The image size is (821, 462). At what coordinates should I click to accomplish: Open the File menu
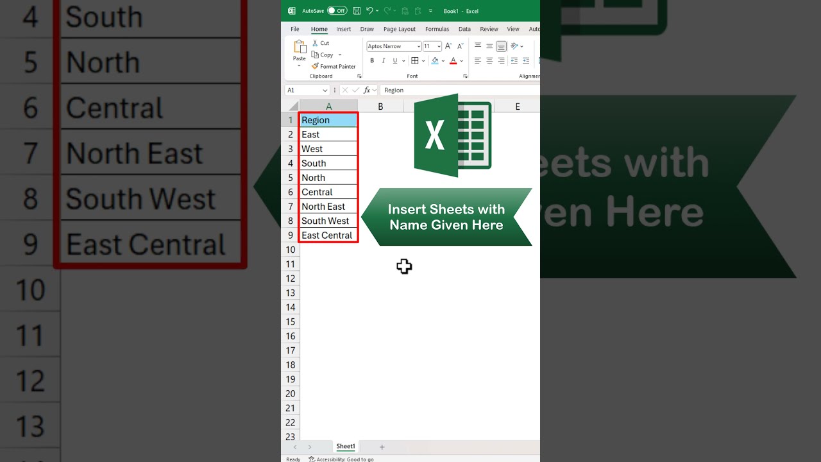coord(295,29)
